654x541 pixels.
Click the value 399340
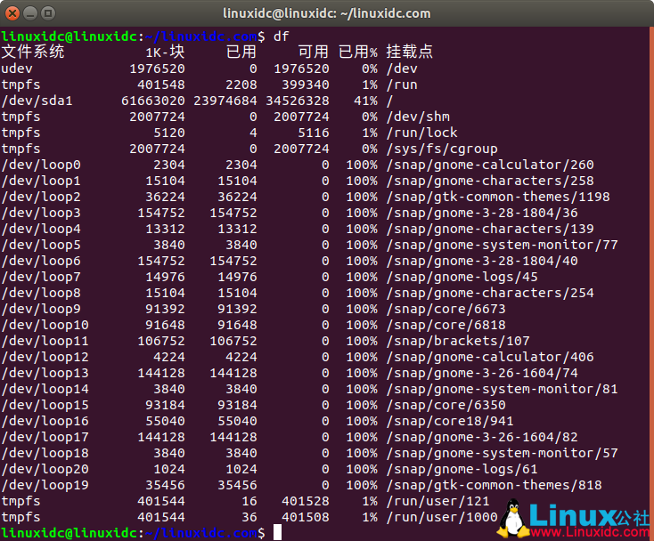(306, 85)
